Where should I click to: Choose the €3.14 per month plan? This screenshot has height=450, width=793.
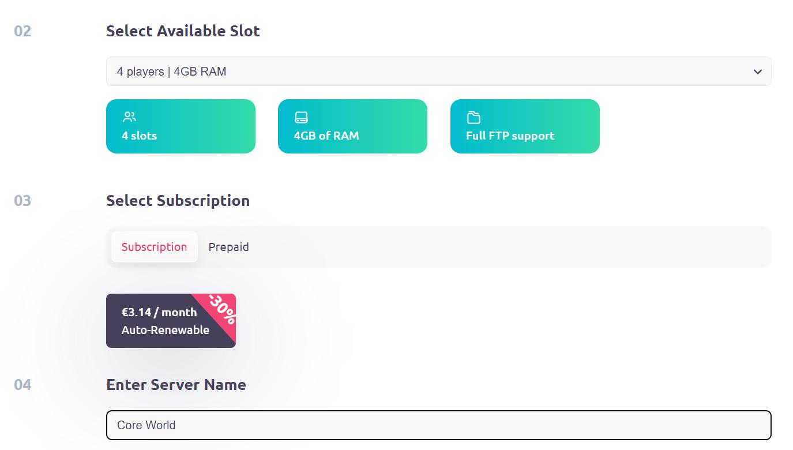point(159,312)
